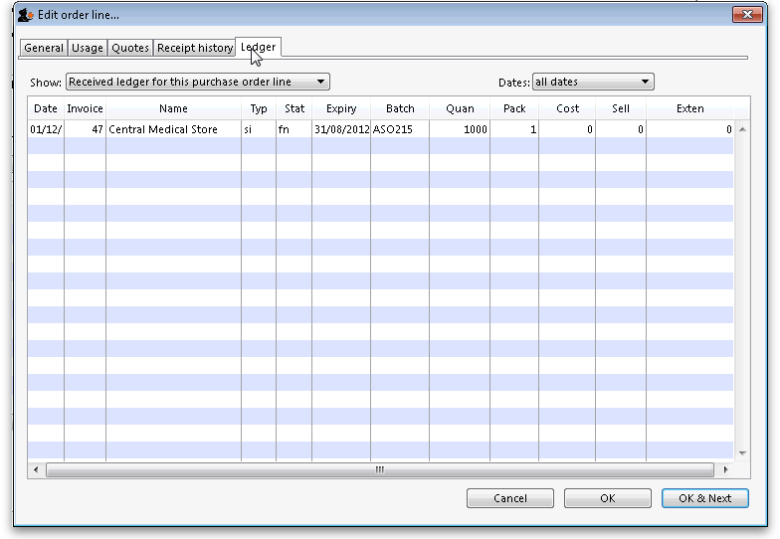780x539 pixels.
Task: Expand the Dates filter dropdown
Action: click(593, 82)
